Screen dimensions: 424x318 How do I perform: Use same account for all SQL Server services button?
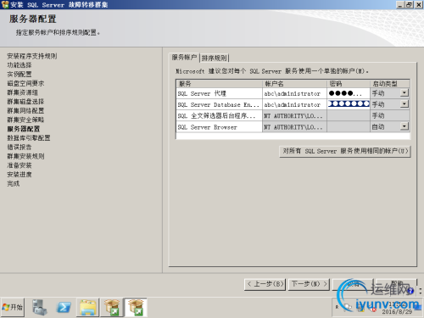[344, 151]
